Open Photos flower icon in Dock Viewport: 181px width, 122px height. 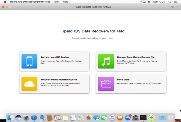coord(89,118)
